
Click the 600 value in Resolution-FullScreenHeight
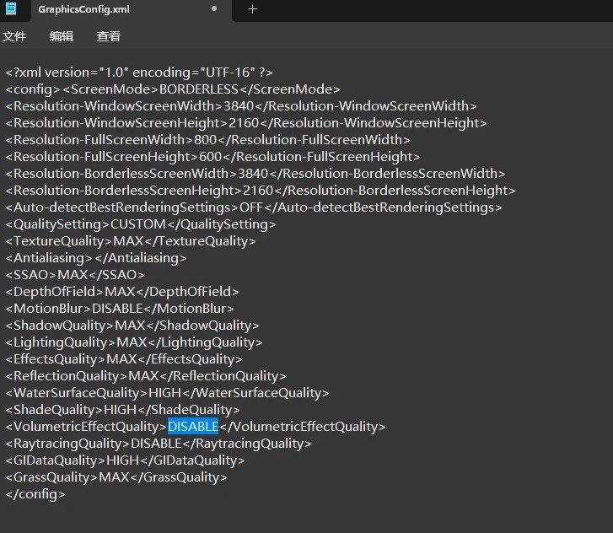click(208, 157)
